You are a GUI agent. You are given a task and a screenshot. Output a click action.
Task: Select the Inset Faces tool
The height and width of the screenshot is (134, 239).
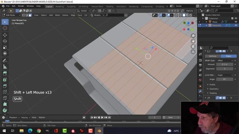click(x=5, y=80)
